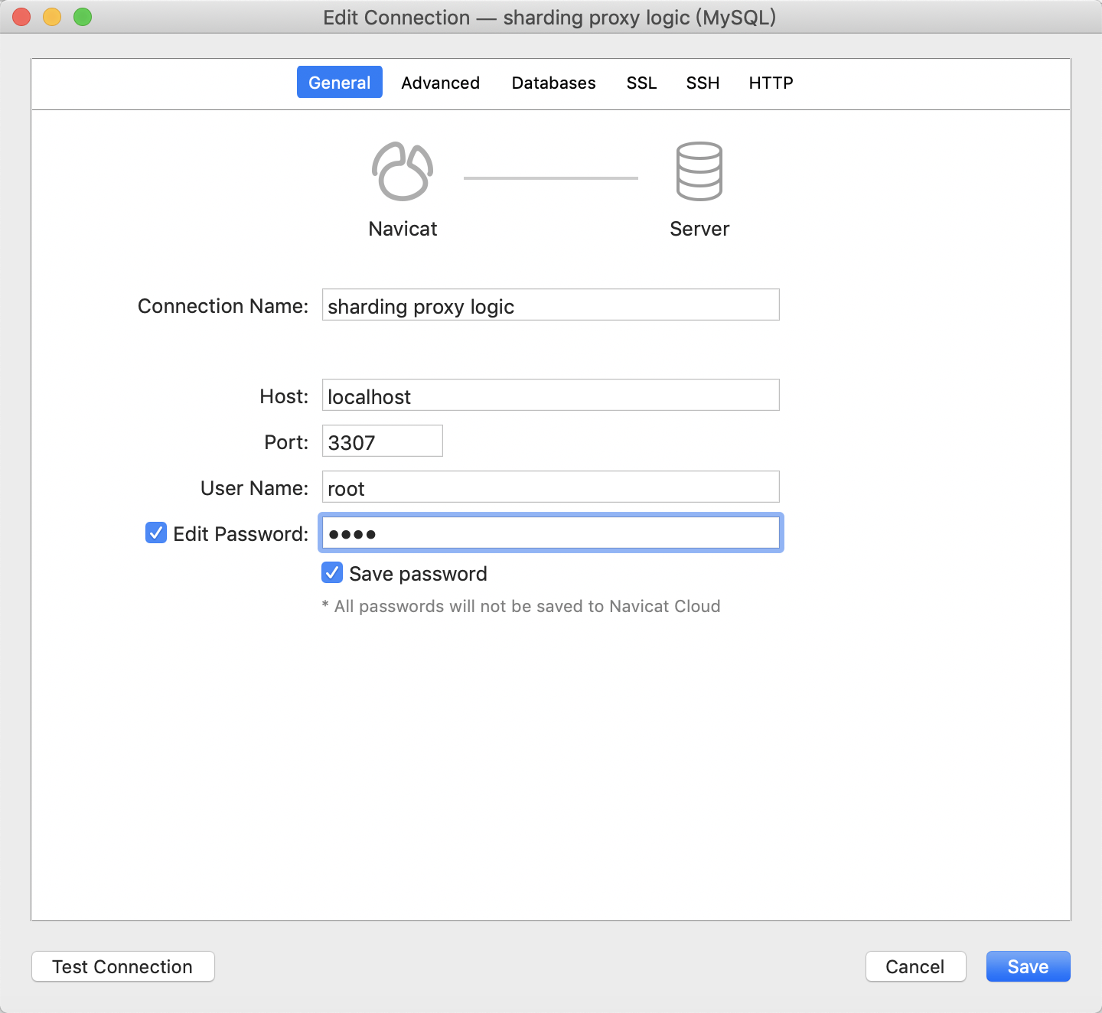
Task: Click the masked password entry field
Action: pyautogui.click(x=549, y=533)
